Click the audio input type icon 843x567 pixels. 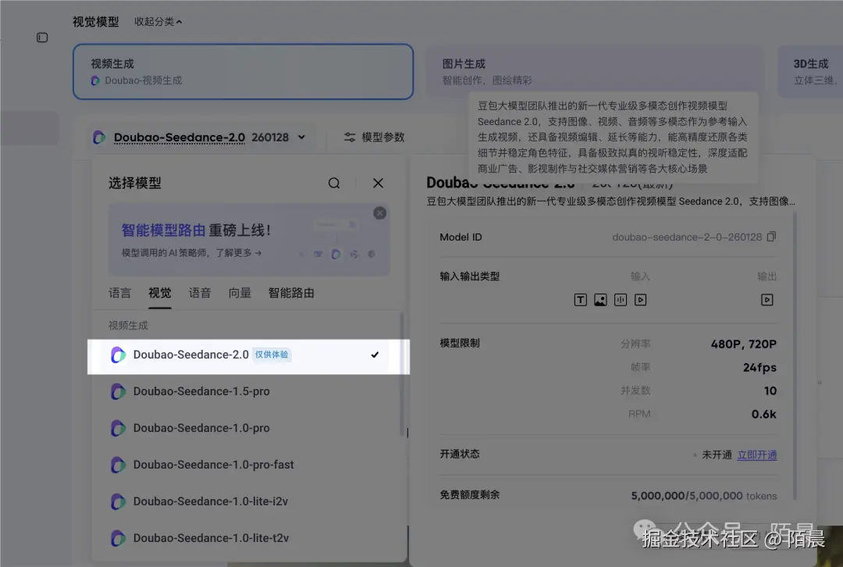coord(620,299)
